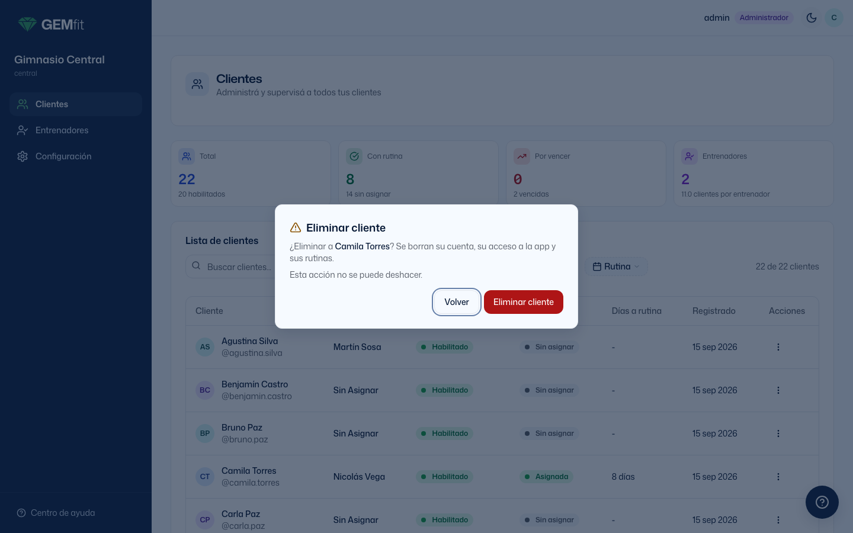Open actions menu for Camila Torres
Image resolution: width=853 pixels, height=533 pixels.
pyautogui.click(x=778, y=477)
